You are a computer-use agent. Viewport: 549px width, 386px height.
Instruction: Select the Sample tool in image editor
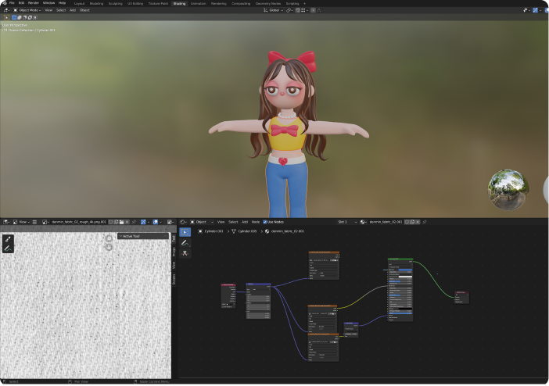tap(8, 239)
